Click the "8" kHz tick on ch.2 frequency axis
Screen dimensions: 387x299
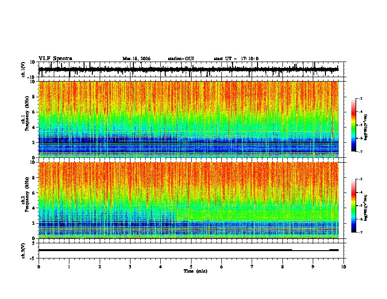(34, 178)
